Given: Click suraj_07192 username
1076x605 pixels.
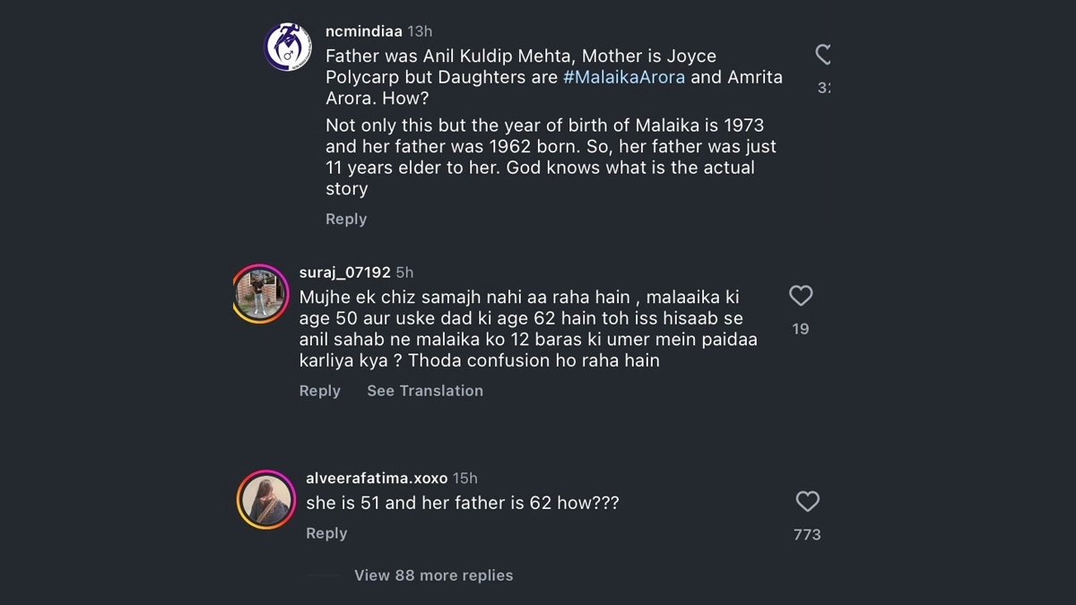Looking at the screenshot, I should pyautogui.click(x=344, y=272).
